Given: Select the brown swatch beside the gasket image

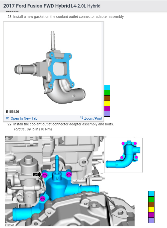Looking at the screenshot, I should (107, 98).
